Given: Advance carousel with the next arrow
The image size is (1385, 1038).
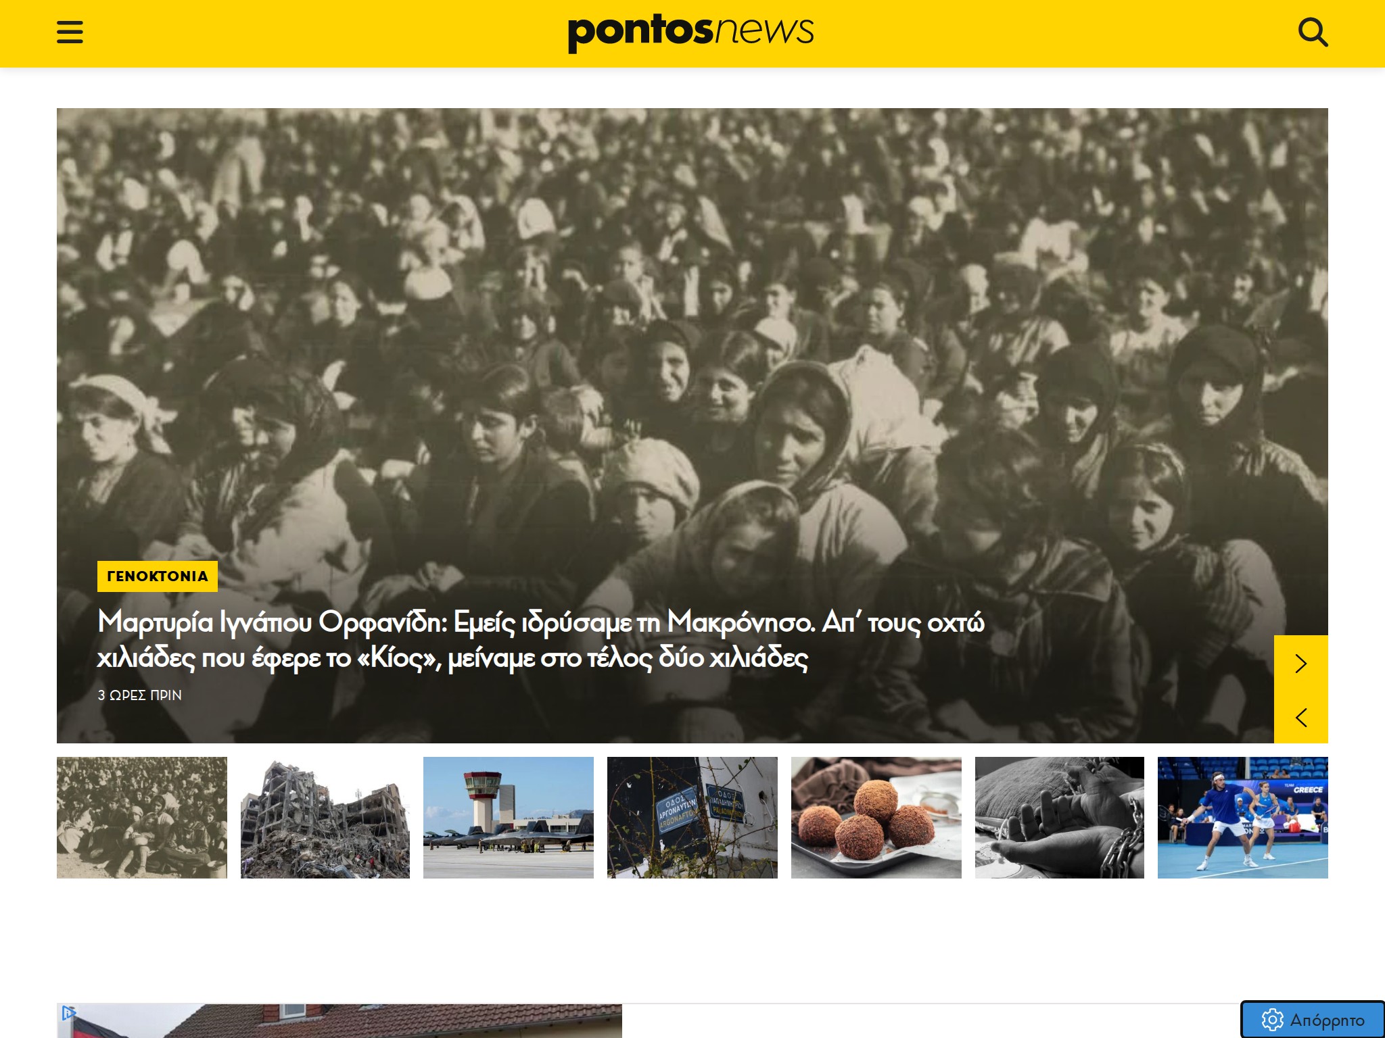Looking at the screenshot, I should coord(1300,663).
